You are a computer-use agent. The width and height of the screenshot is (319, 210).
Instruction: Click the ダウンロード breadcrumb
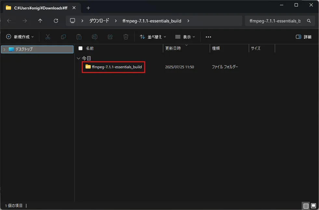pos(99,21)
